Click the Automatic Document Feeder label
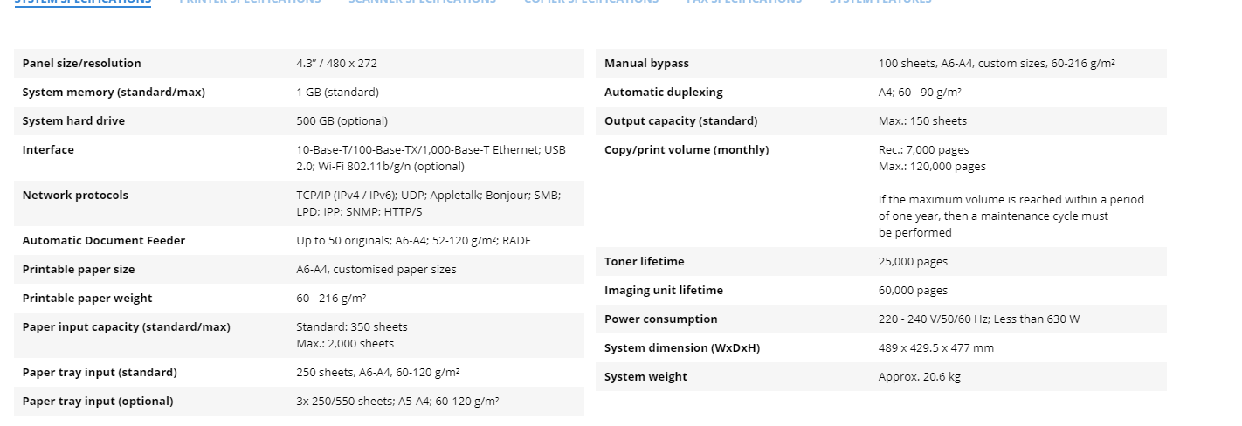Screen dimensions: 1242x426 click(104, 241)
